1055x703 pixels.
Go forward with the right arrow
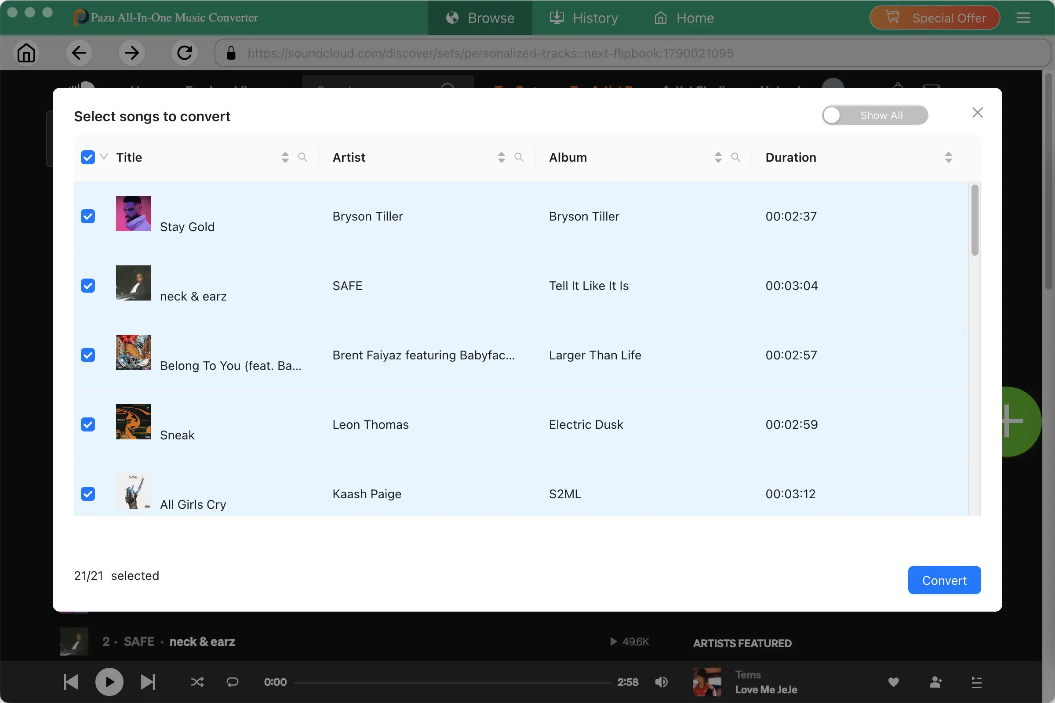[x=131, y=53]
